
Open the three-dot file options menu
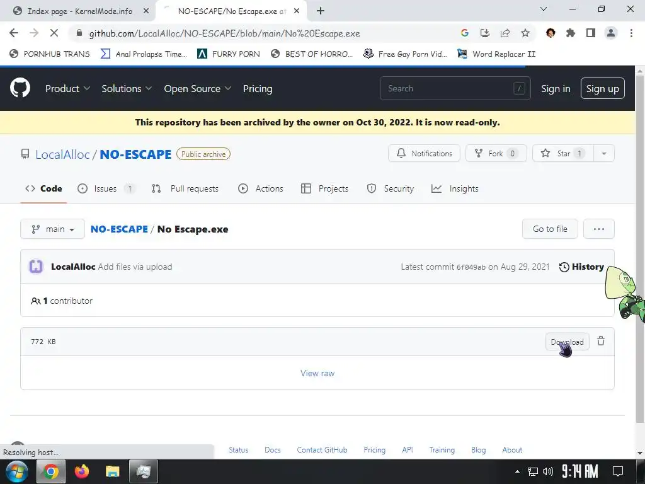(599, 229)
